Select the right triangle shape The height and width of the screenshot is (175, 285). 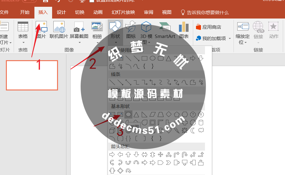pos(144,115)
